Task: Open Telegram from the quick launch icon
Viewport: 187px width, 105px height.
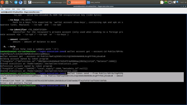Action: point(16,2)
